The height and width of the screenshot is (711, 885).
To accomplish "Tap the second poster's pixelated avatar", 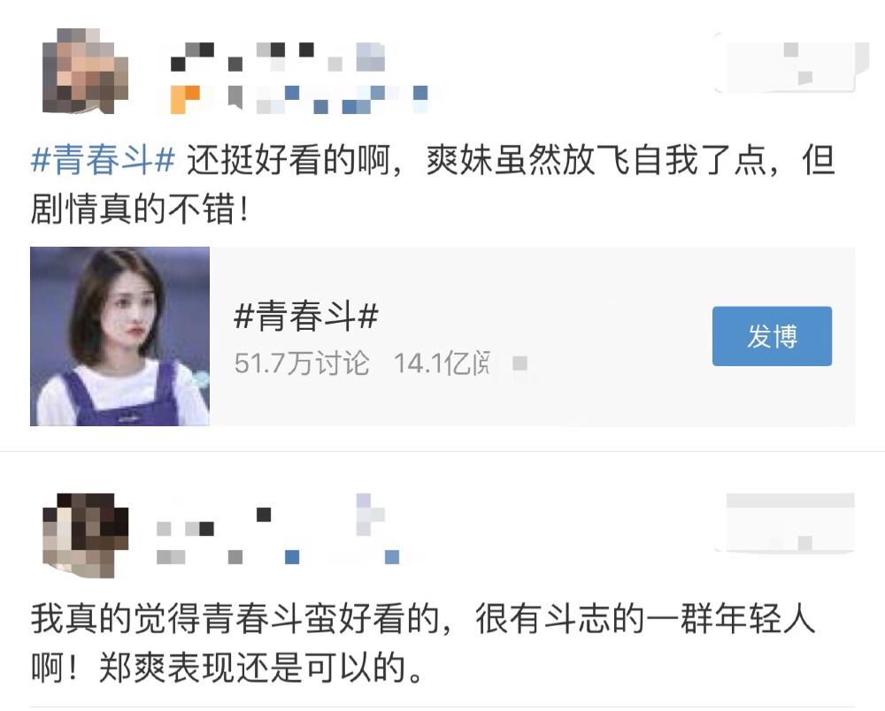I will tap(85, 535).
